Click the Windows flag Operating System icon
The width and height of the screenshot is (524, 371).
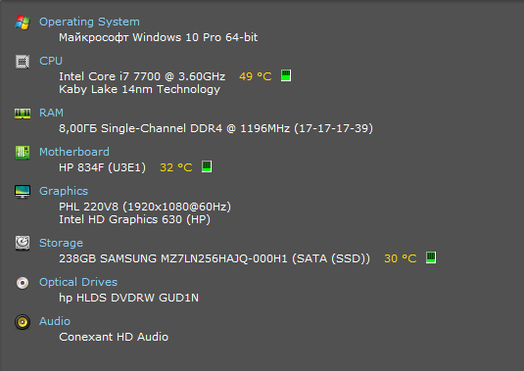point(23,23)
